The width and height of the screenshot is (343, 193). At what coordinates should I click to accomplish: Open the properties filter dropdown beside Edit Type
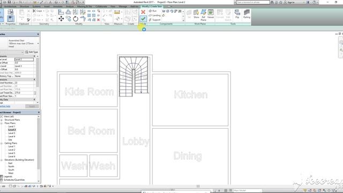pos(23,52)
